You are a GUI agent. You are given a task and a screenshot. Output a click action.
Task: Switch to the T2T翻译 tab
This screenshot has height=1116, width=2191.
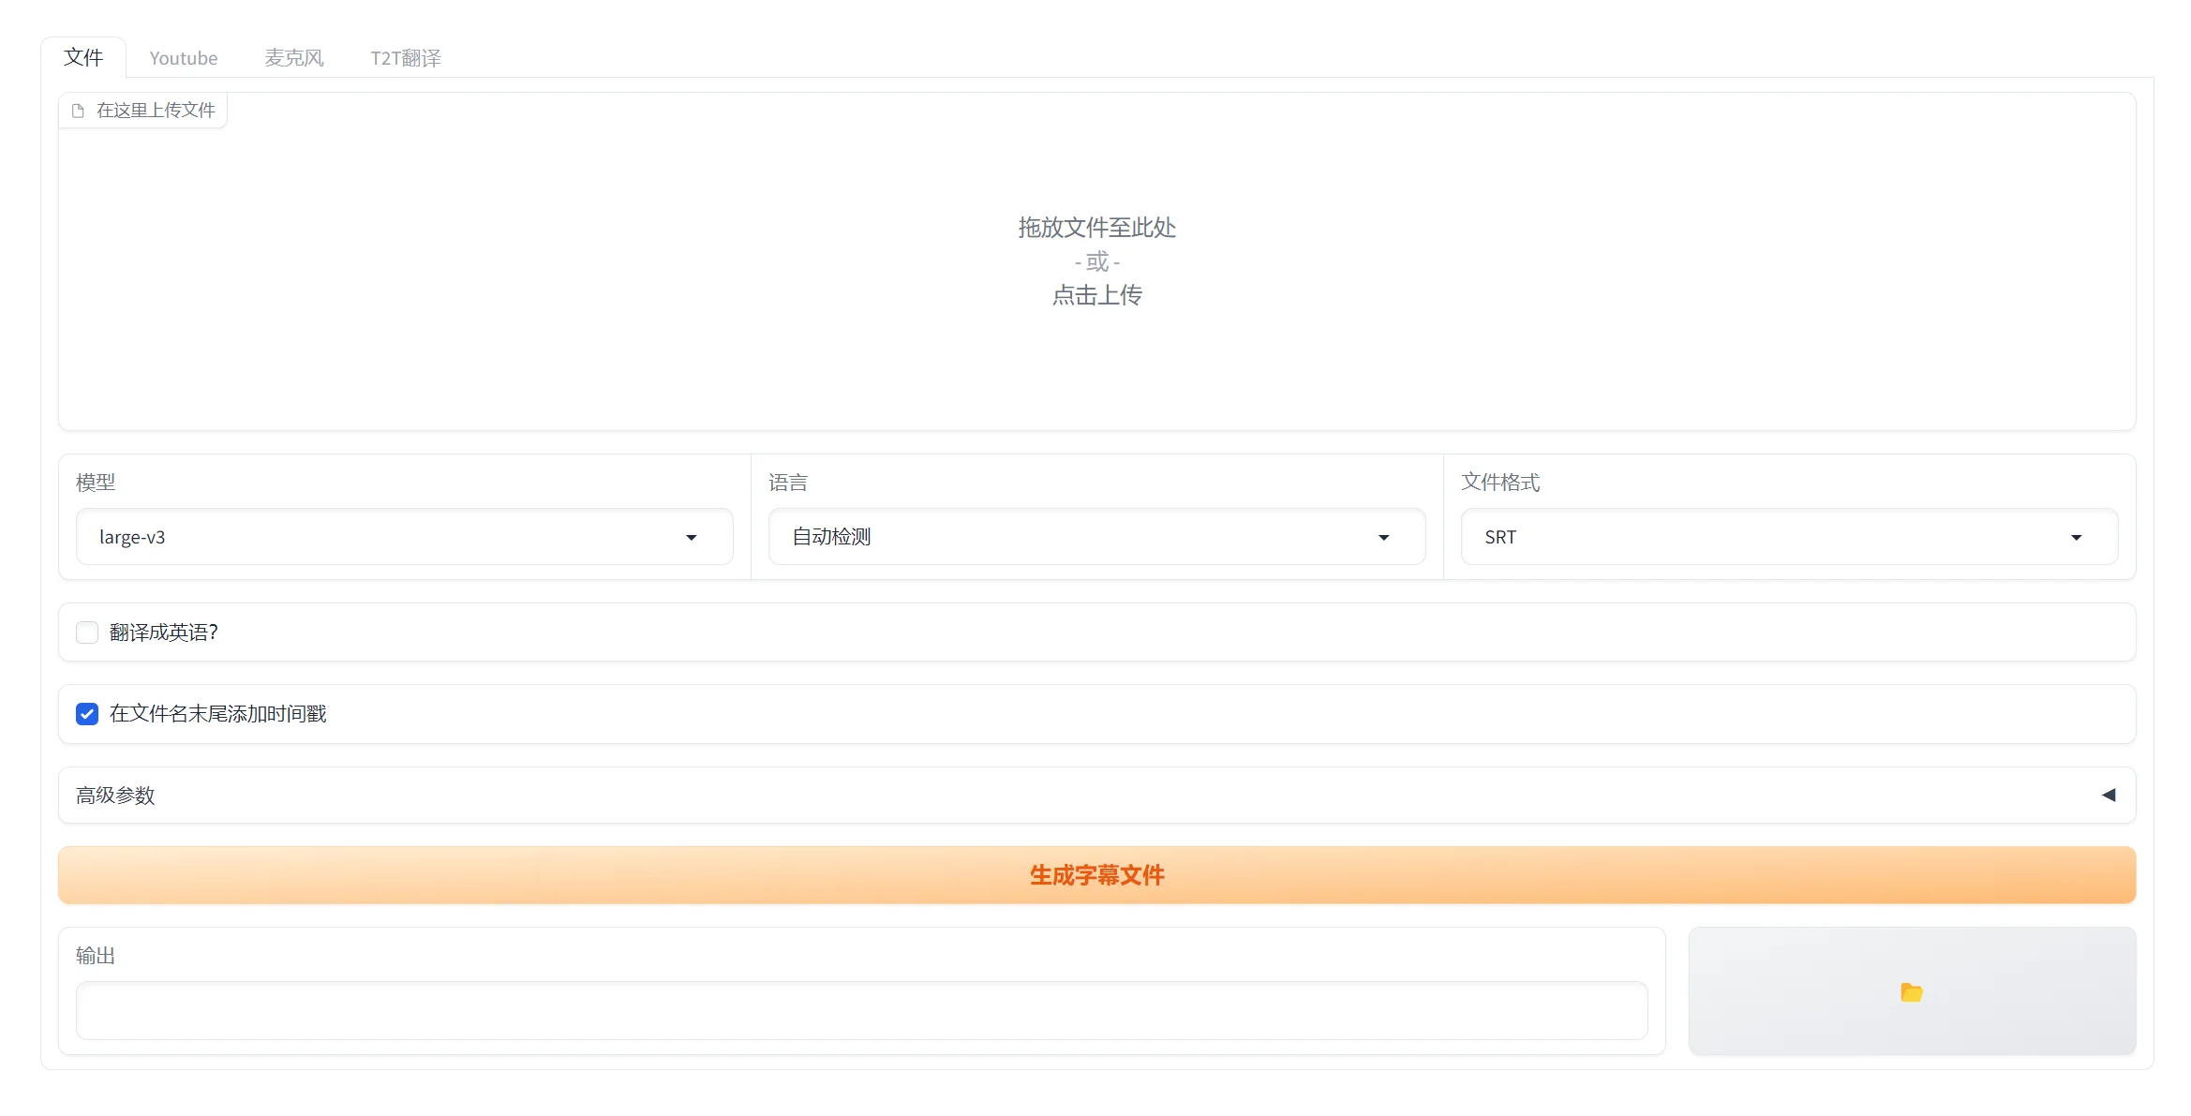pyautogui.click(x=406, y=58)
